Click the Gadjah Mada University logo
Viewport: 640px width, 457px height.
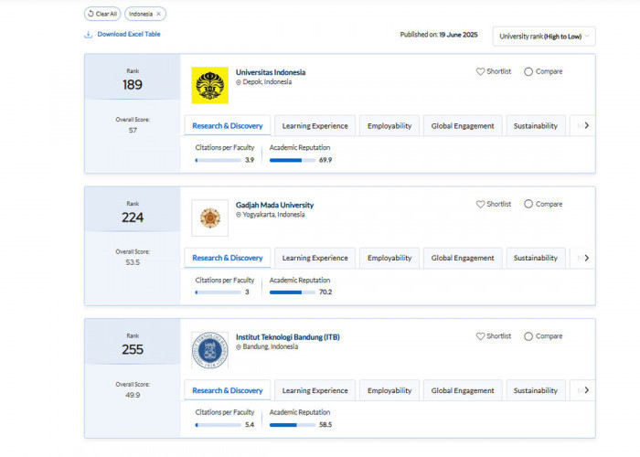click(x=209, y=218)
